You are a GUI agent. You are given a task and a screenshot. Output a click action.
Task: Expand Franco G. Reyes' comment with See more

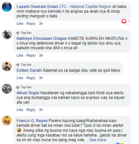98,140
